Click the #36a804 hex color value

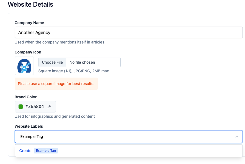34,107
